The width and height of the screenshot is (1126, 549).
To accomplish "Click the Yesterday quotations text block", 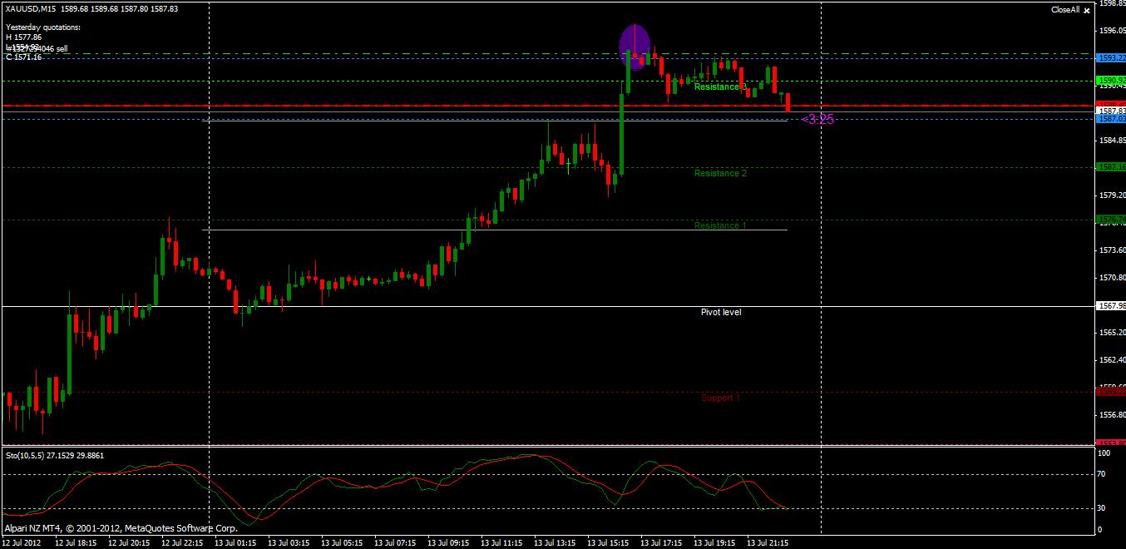I will point(42,42).
